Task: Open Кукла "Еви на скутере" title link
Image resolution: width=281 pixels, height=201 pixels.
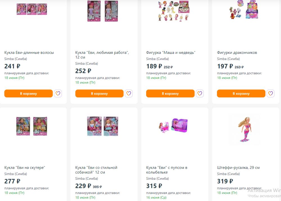Action: coord(25,167)
